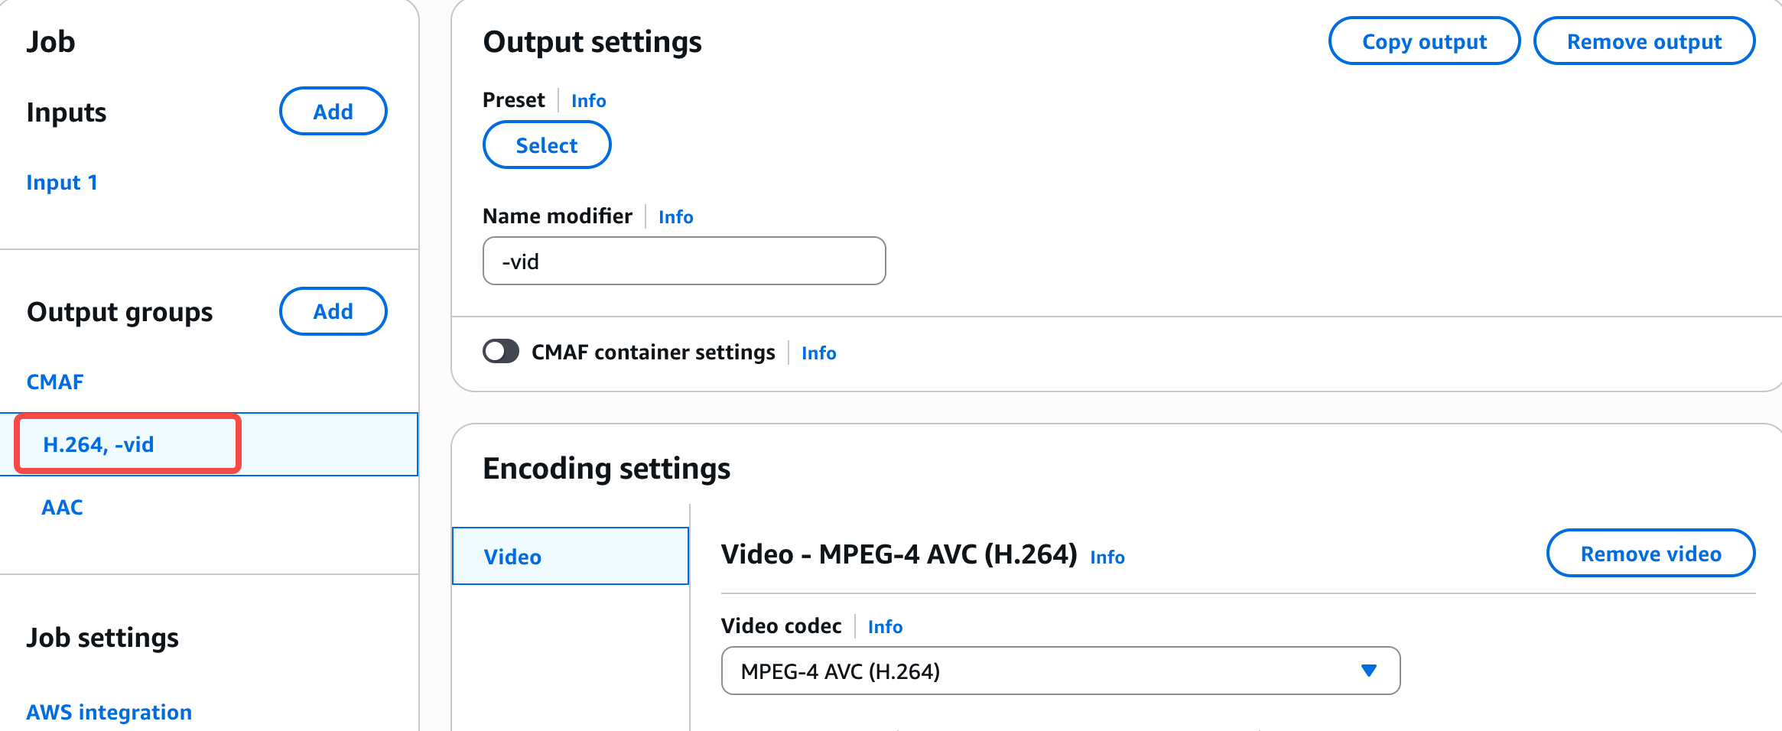Add a new output group
Image resolution: width=1782 pixels, height=731 pixels.
tap(333, 311)
